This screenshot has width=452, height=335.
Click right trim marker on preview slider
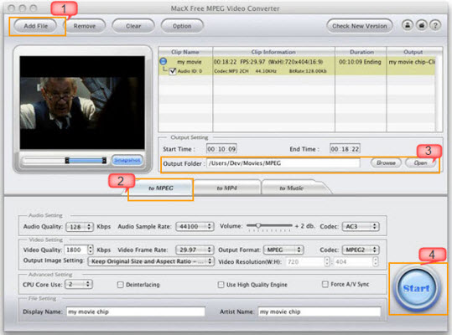pos(104,160)
